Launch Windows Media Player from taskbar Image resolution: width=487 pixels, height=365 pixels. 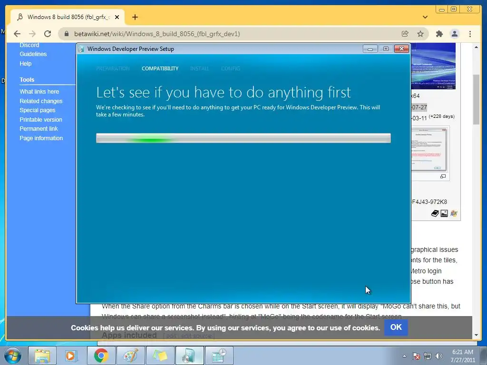(71, 355)
